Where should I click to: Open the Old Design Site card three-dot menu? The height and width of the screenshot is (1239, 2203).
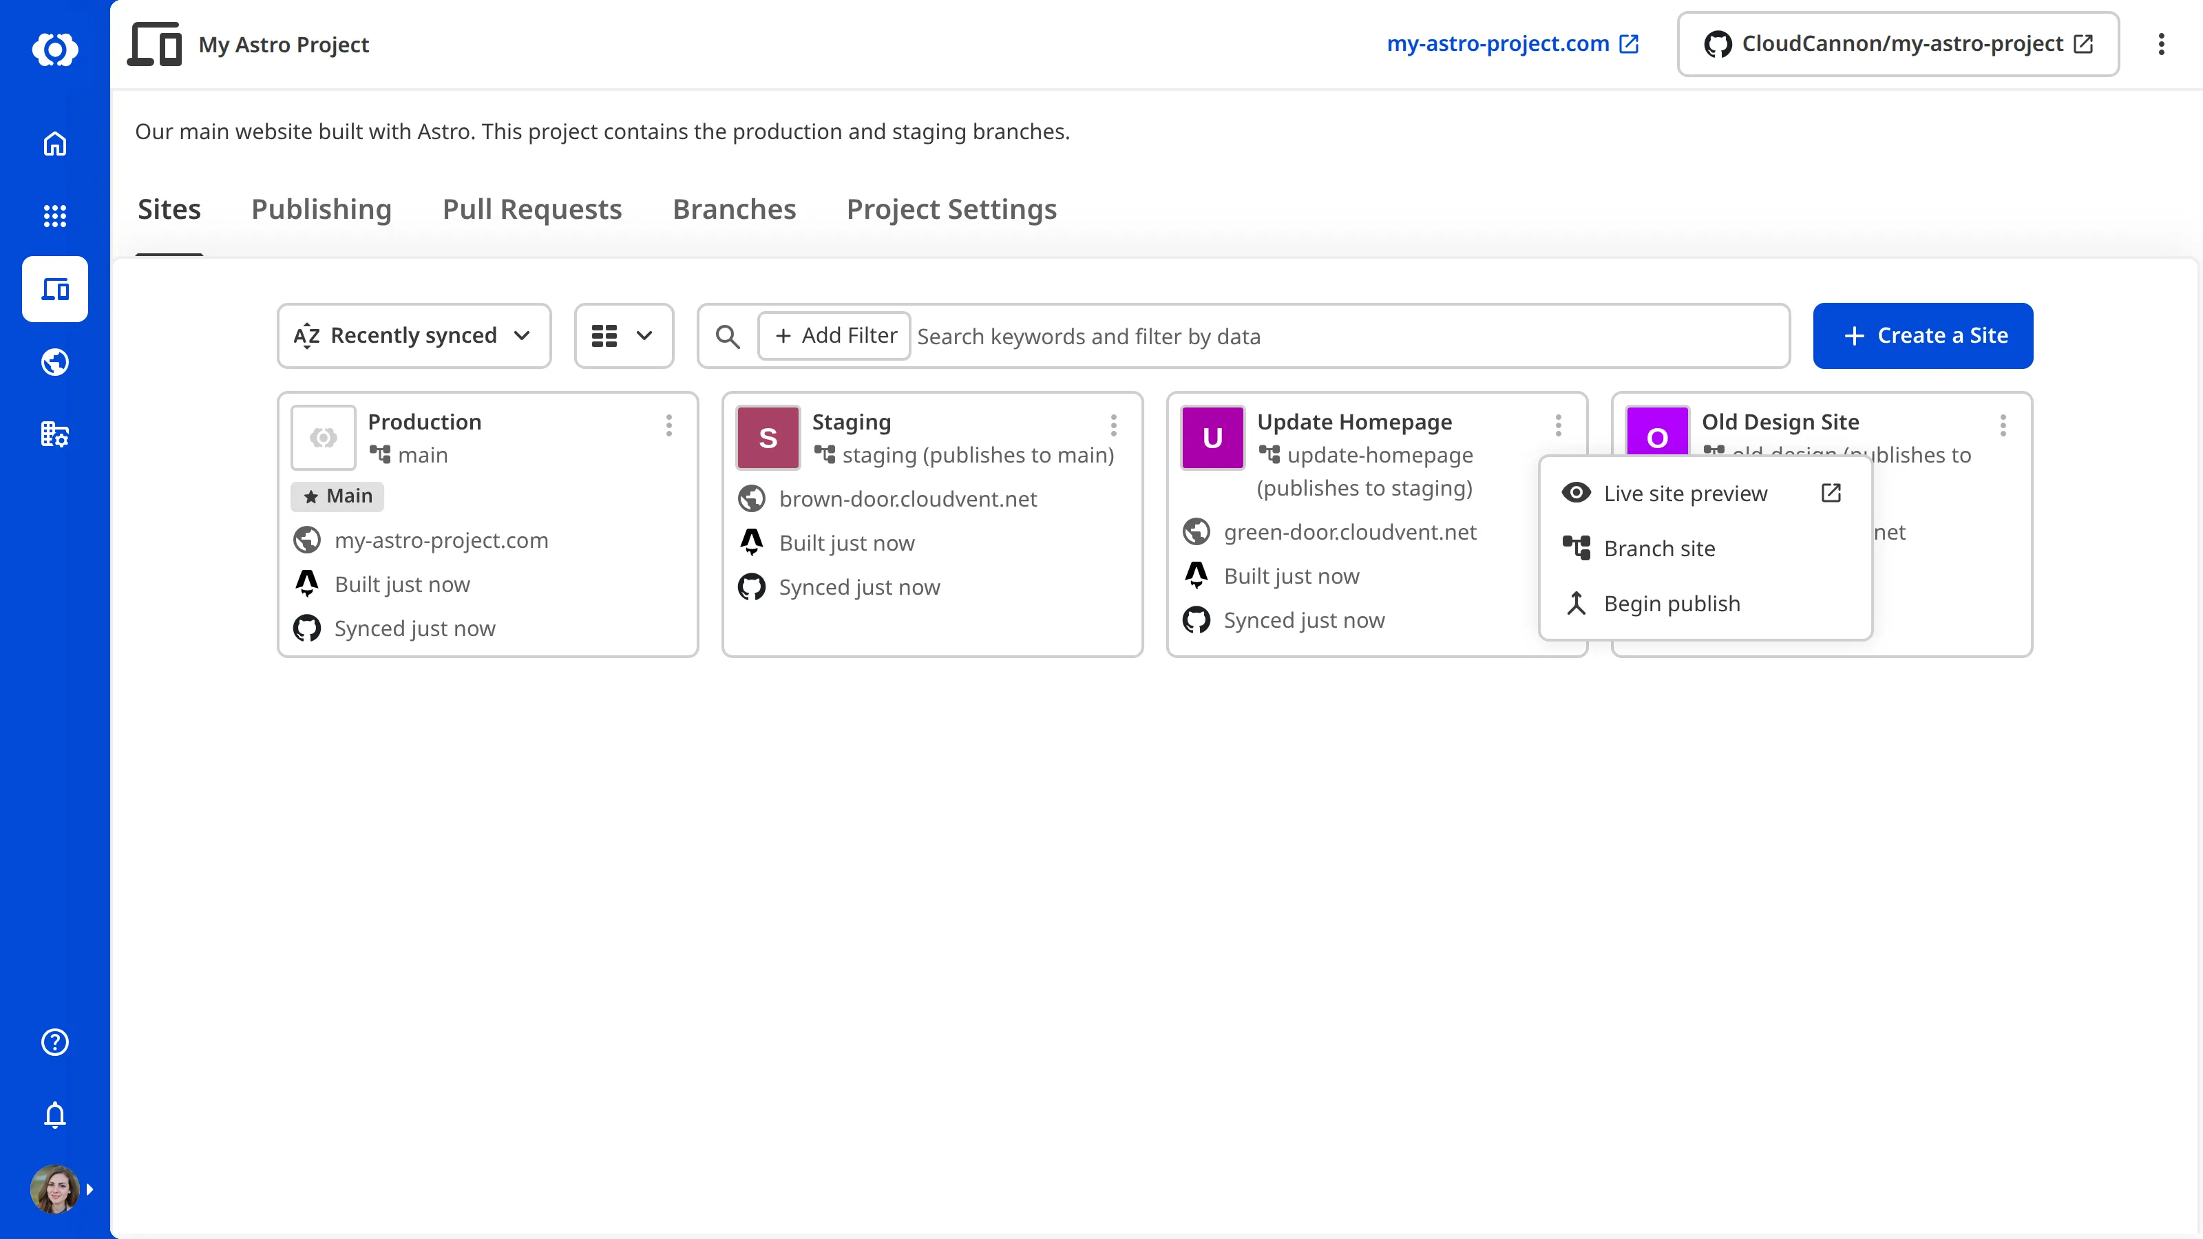[x=2003, y=425]
